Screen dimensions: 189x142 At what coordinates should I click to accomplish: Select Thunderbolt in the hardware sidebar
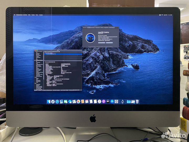[38, 62]
